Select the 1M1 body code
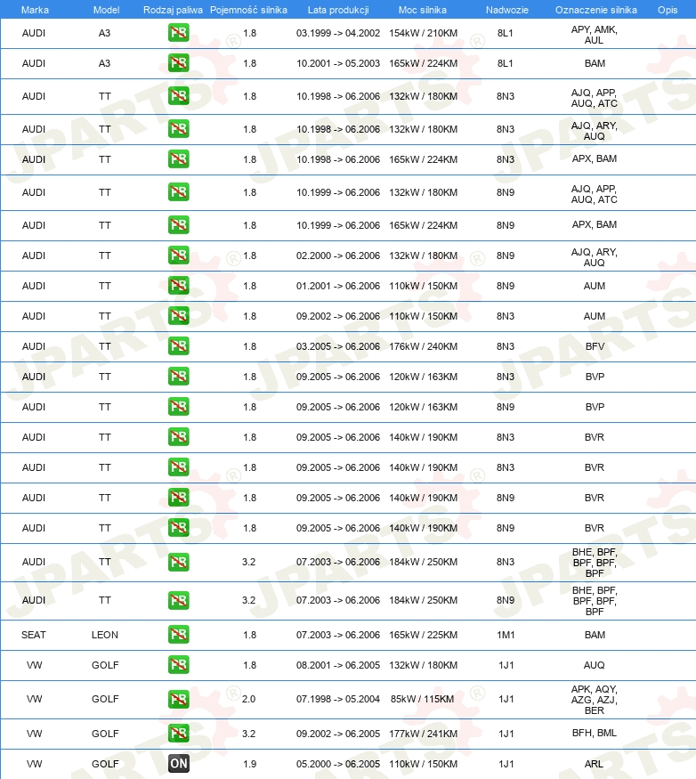Image resolution: width=696 pixels, height=779 pixels. coord(506,635)
